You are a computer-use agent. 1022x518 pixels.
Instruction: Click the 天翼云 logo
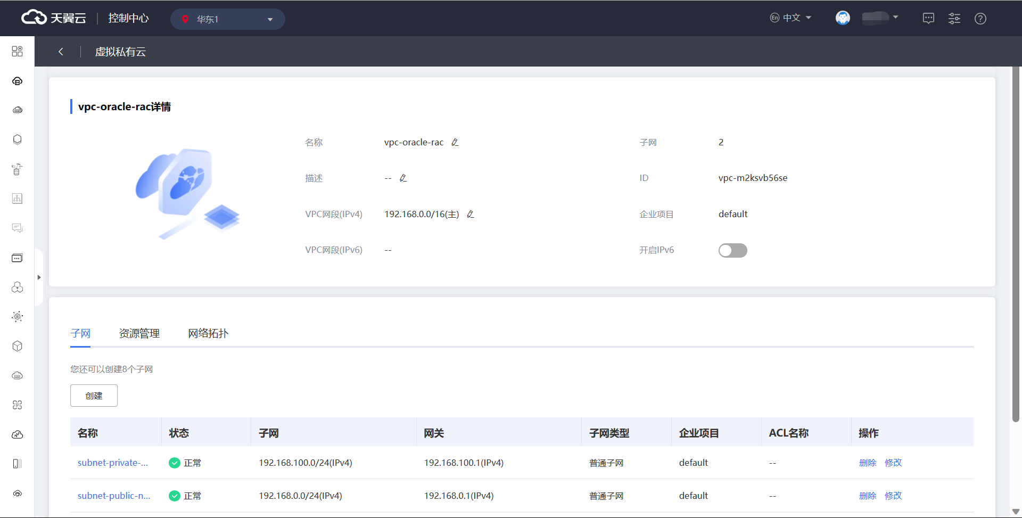(54, 18)
